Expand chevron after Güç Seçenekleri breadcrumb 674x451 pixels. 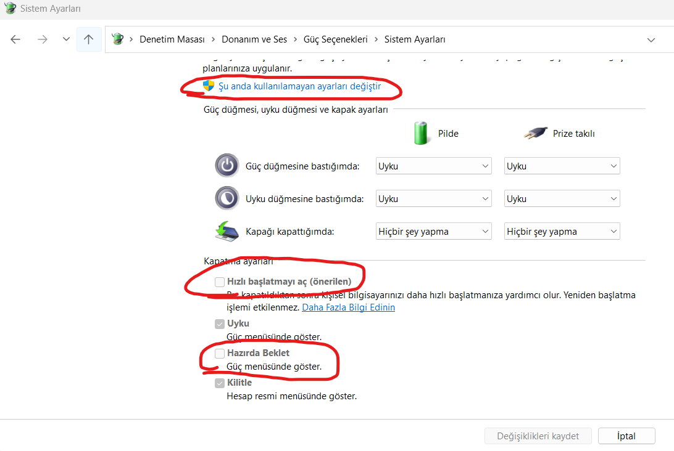376,39
